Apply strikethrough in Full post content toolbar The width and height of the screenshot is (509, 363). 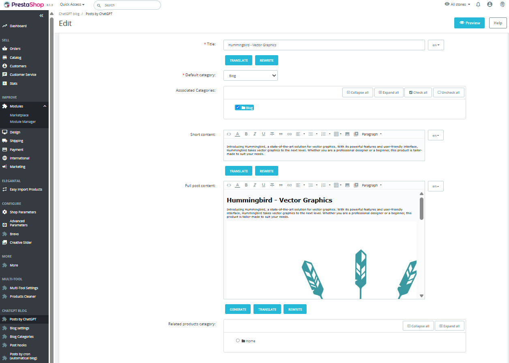coord(272,185)
